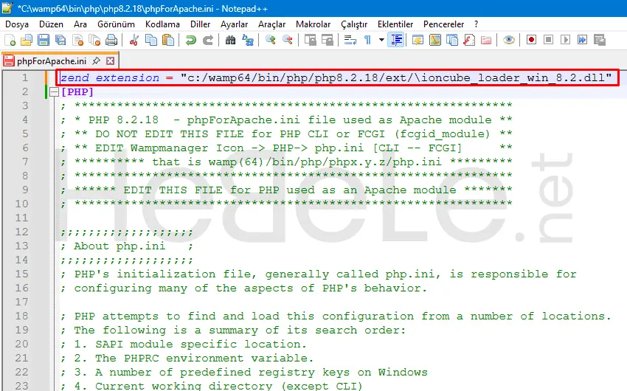Screen dimensions: 627x391
Task: Click the Copy icon in the toolbar
Action: point(151,40)
